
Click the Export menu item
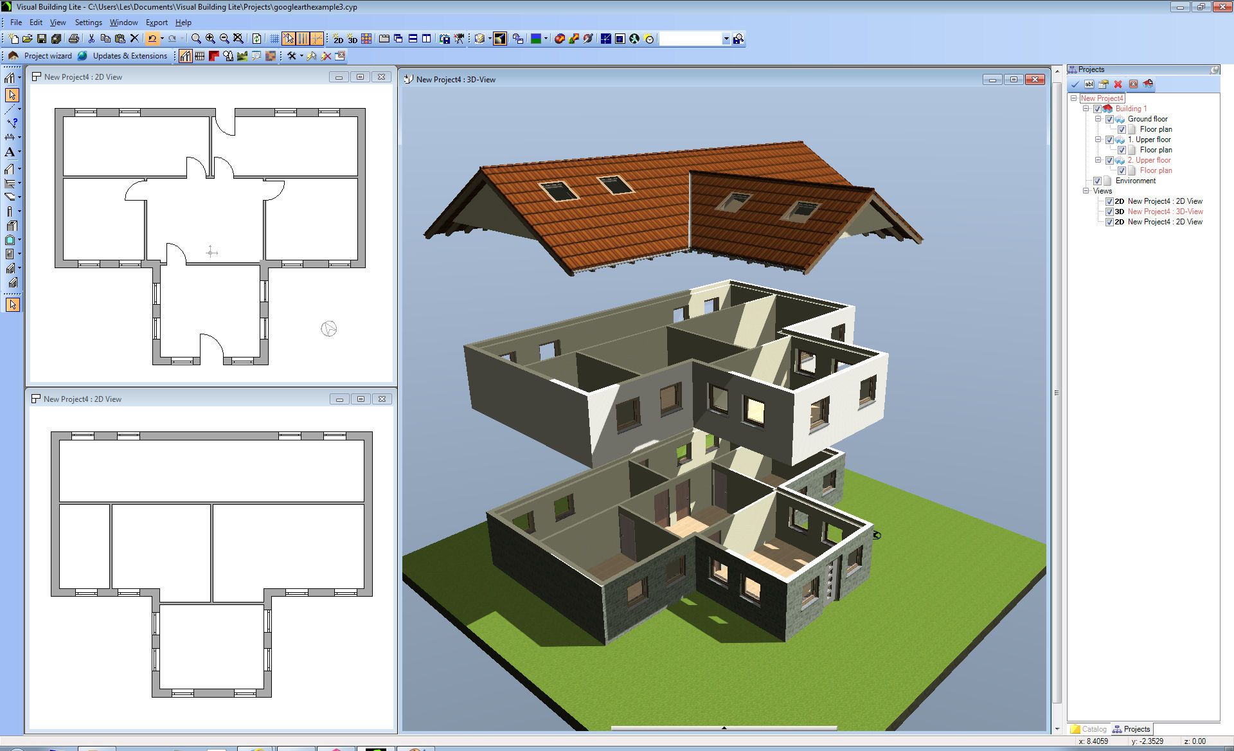pyautogui.click(x=156, y=21)
